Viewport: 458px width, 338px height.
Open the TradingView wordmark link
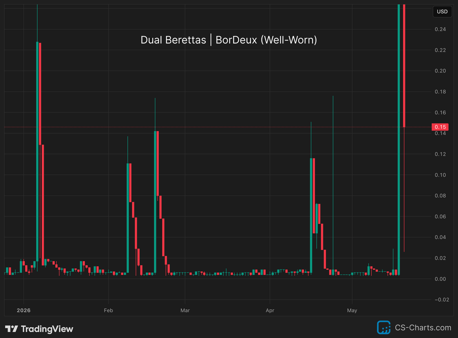pyautogui.click(x=47, y=329)
